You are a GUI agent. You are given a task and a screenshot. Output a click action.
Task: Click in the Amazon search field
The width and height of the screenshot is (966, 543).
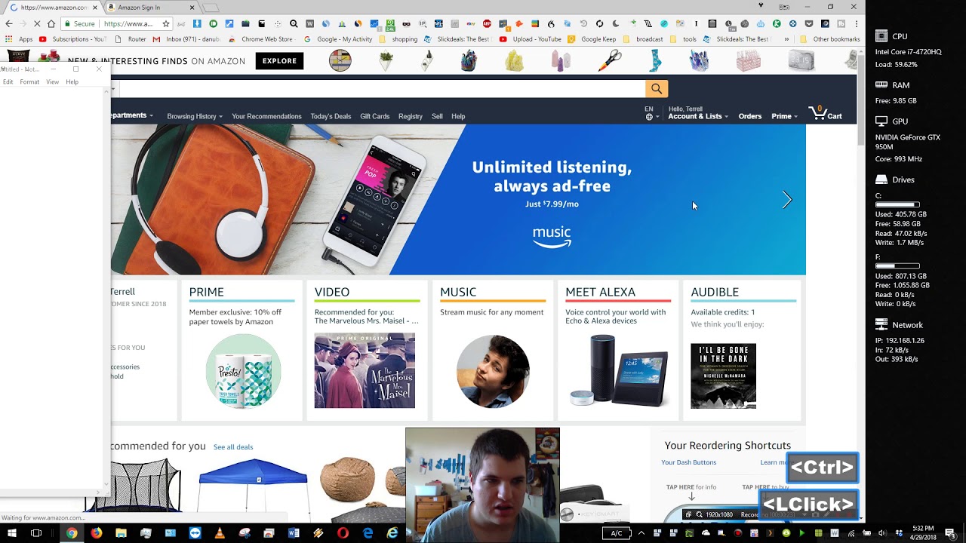coord(381,88)
